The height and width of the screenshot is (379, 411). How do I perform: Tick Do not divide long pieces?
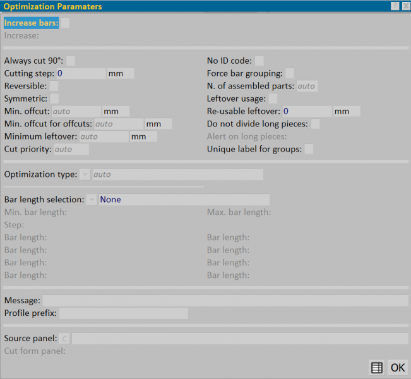(x=315, y=124)
